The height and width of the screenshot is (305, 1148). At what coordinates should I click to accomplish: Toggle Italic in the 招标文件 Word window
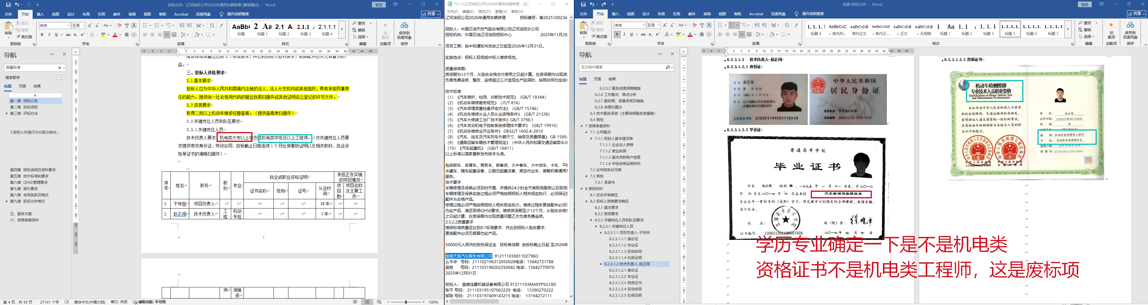click(x=49, y=35)
